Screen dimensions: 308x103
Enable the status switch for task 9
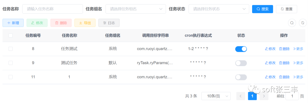[x=241, y=63]
